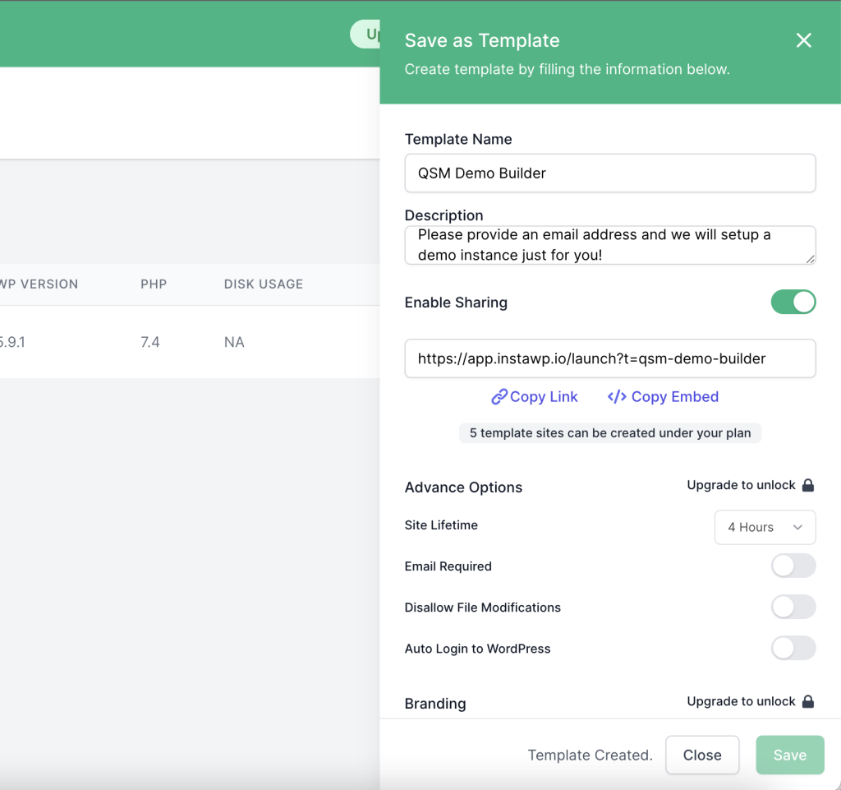Click the chain link icon
The width and height of the screenshot is (841, 790).
(499, 396)
